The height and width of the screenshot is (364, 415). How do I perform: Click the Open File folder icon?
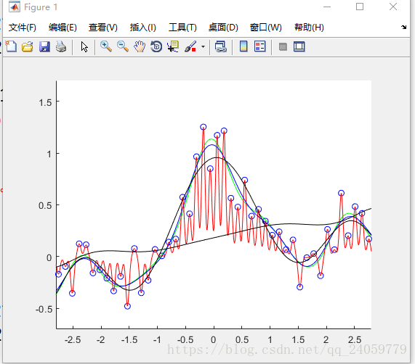(28, 46)
